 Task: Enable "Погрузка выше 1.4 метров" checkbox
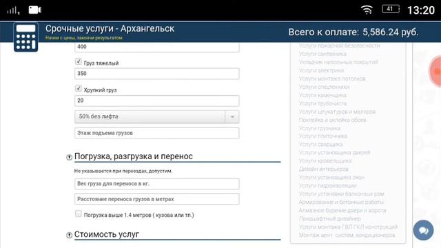78,214
